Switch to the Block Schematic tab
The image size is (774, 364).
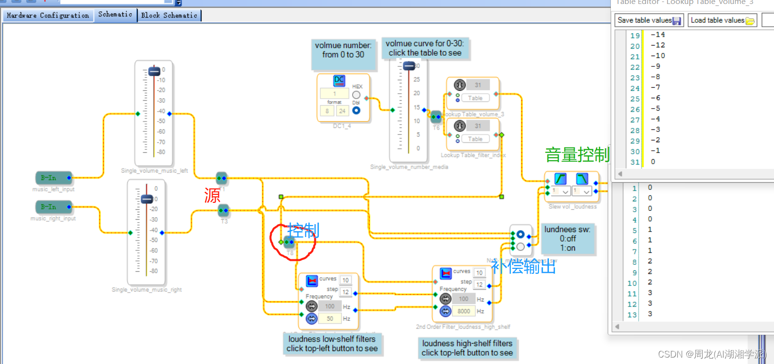pos(169,15)
